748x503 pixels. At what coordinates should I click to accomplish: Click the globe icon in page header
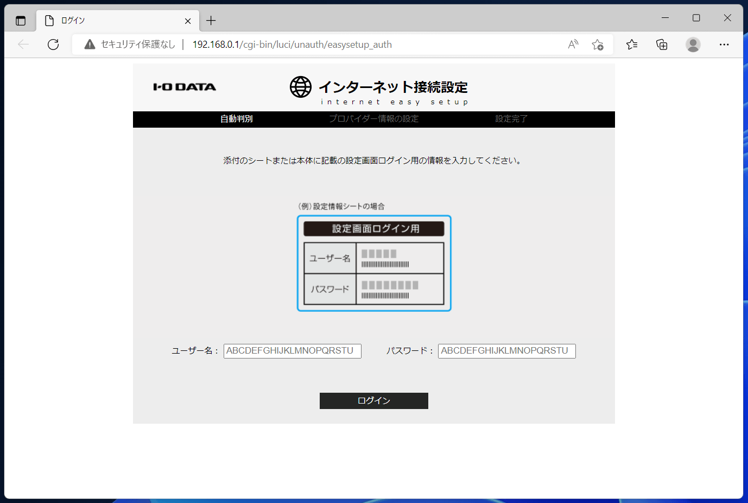(301, 87)
